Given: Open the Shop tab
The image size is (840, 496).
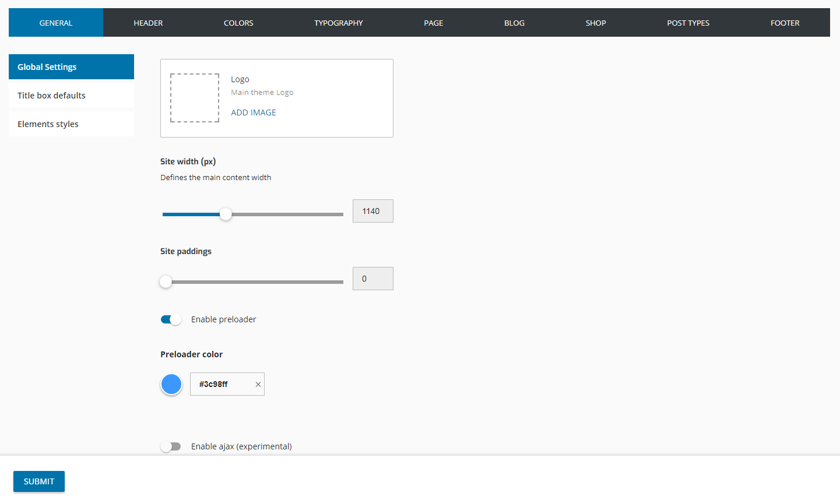Looking at the screenshot, I should tap(596, 23).
